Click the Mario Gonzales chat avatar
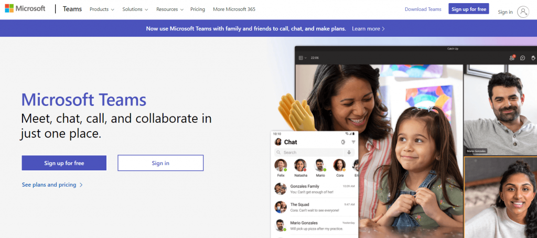Screen dimensions: 537x238 (281, 225)
